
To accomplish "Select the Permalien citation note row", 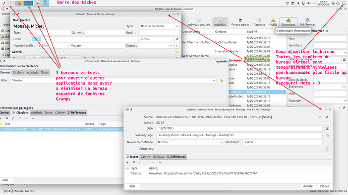I will [228, 173].
